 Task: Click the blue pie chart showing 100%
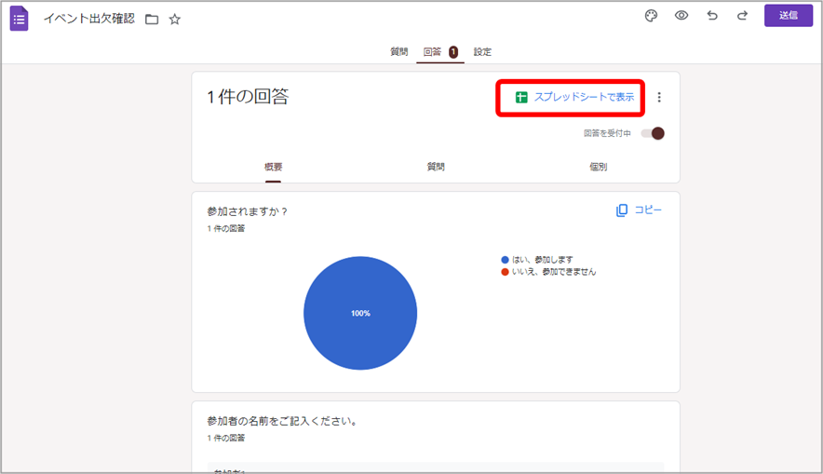click(x=360, y=314)
